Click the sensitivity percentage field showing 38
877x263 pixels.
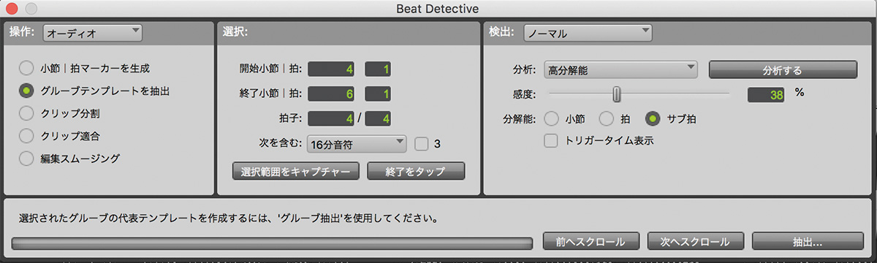point(766,94)
